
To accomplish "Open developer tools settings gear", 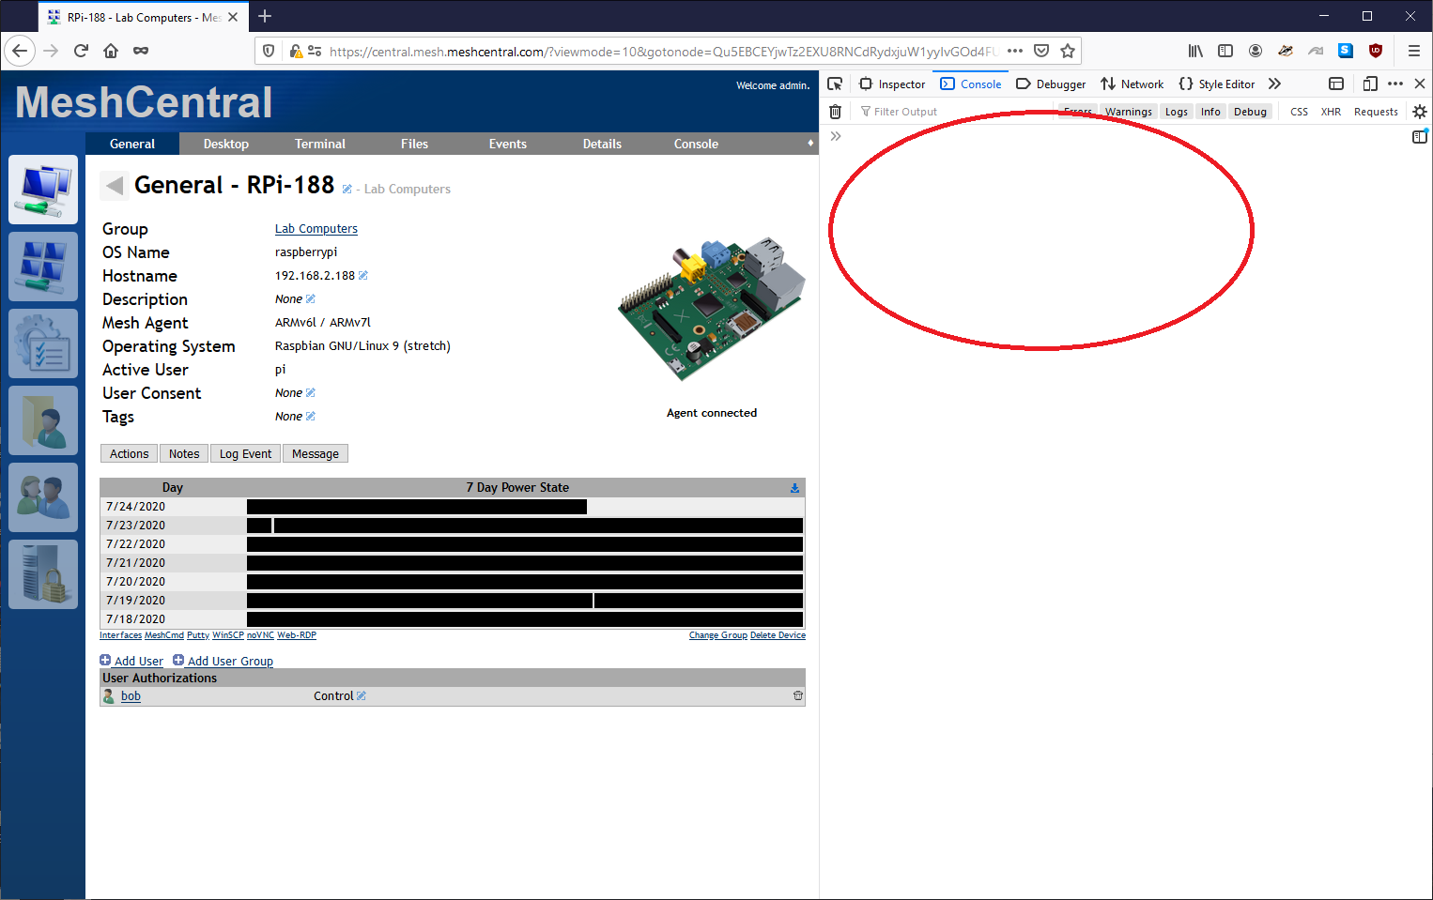I will 1419,111.
